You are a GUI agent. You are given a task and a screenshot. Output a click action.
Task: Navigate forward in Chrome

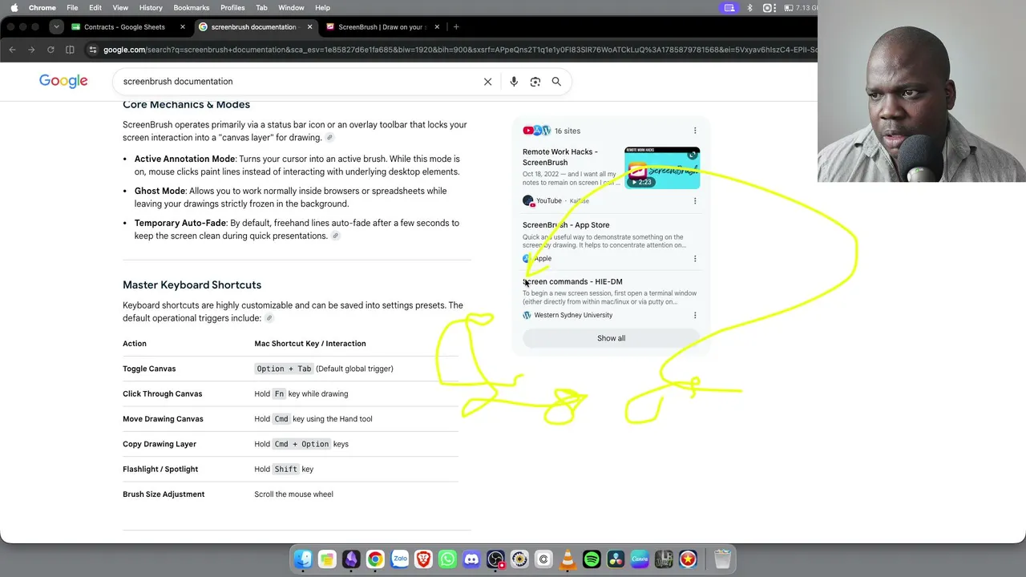coord(31,50)
